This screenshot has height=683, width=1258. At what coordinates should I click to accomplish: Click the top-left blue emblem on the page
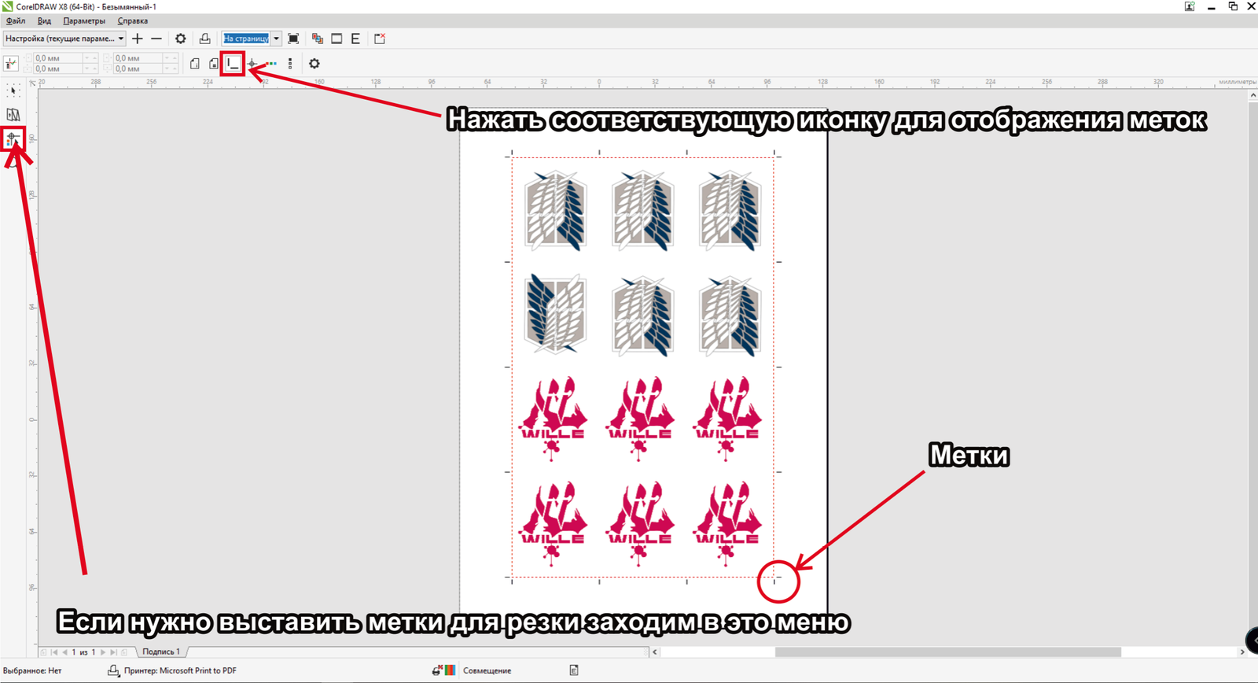(x=556, y=211)
